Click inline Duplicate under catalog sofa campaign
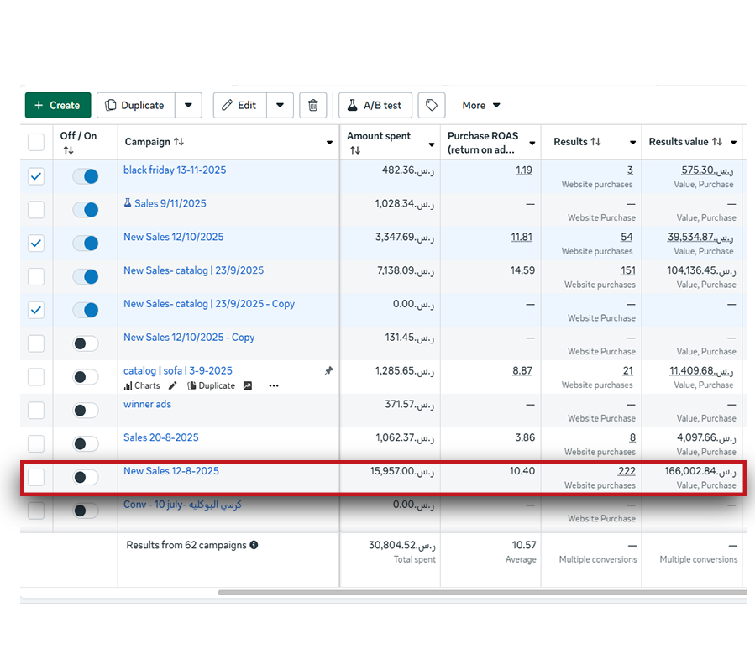This screenshot has width=755, height=660. (211, 385)
